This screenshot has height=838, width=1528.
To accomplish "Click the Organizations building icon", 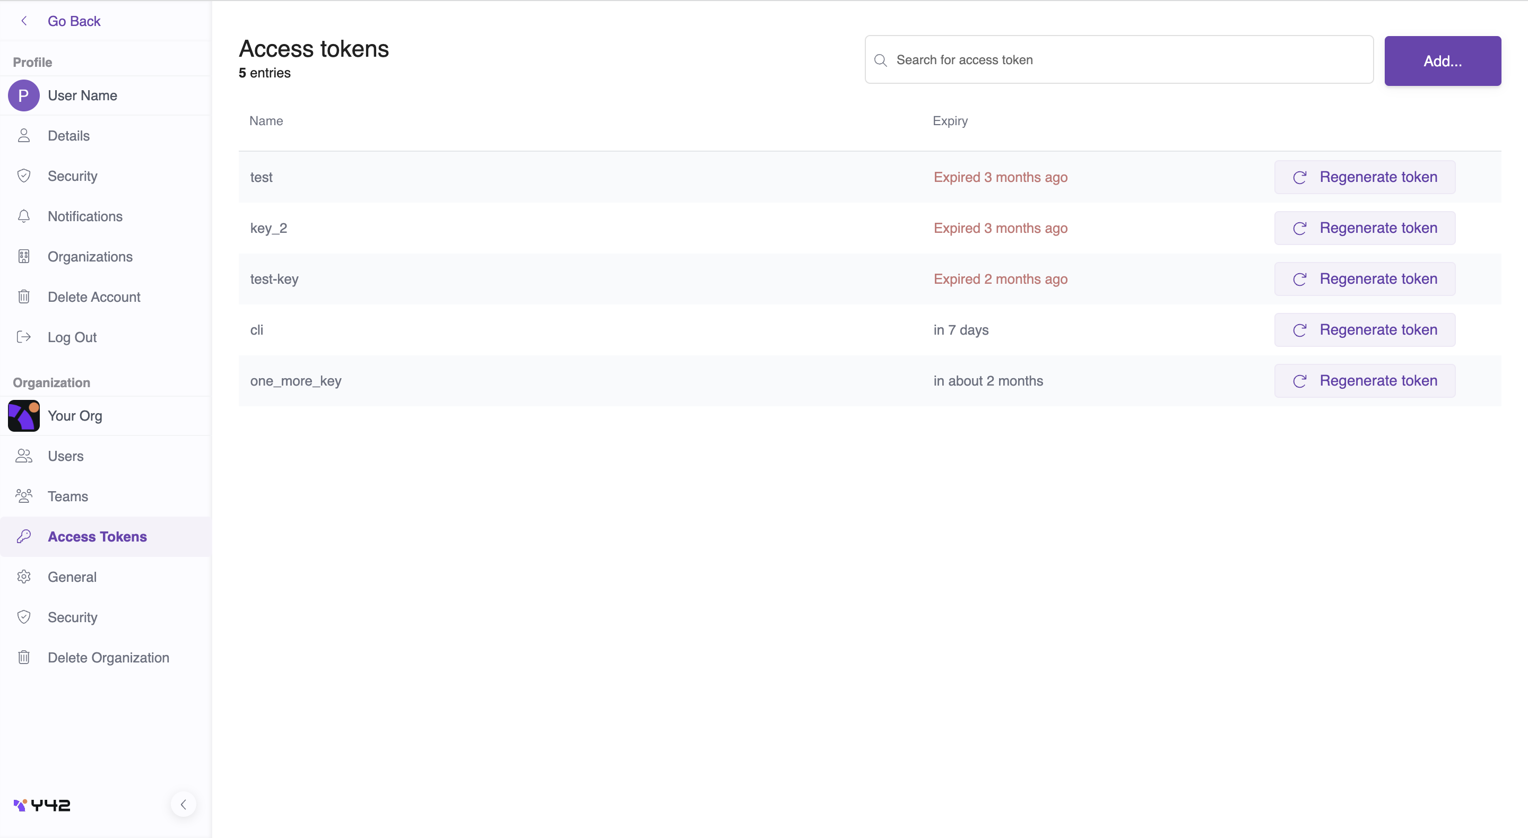I will [24, 256].
